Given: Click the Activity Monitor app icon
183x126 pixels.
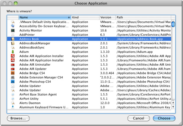Looking at the screenshot, I should tap(13, 30).
